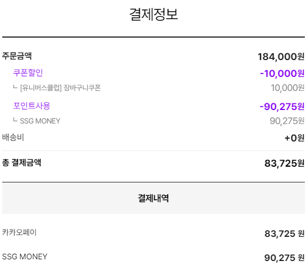Select the 주문금액 label
306x270 pixels.
point(17,56)
